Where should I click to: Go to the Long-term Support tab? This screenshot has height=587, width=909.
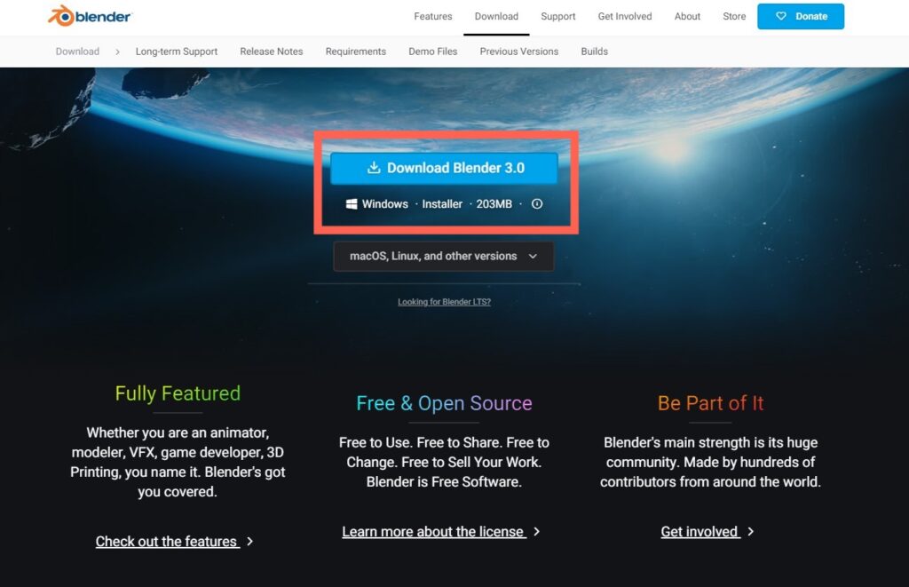tap(177, 52)
